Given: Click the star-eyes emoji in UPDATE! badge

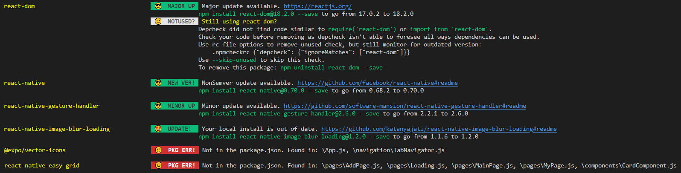Looking at the screenshot, I should point(158,129).
